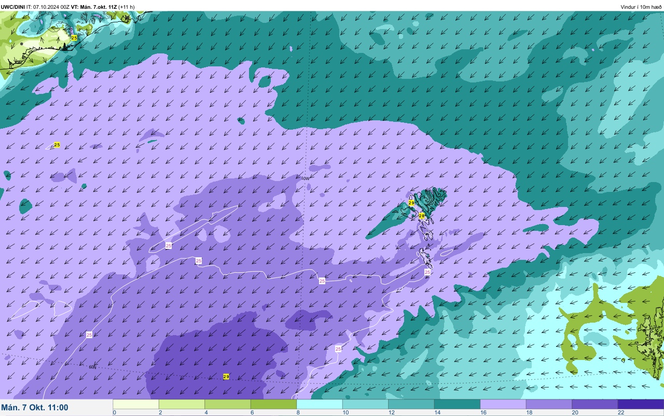Click the legend tick value '8'

(x=298, y=413)
